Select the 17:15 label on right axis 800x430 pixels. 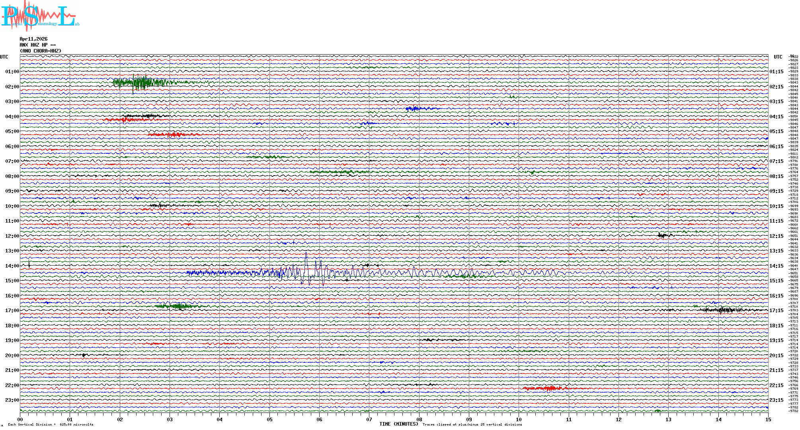tap(776, 311)
